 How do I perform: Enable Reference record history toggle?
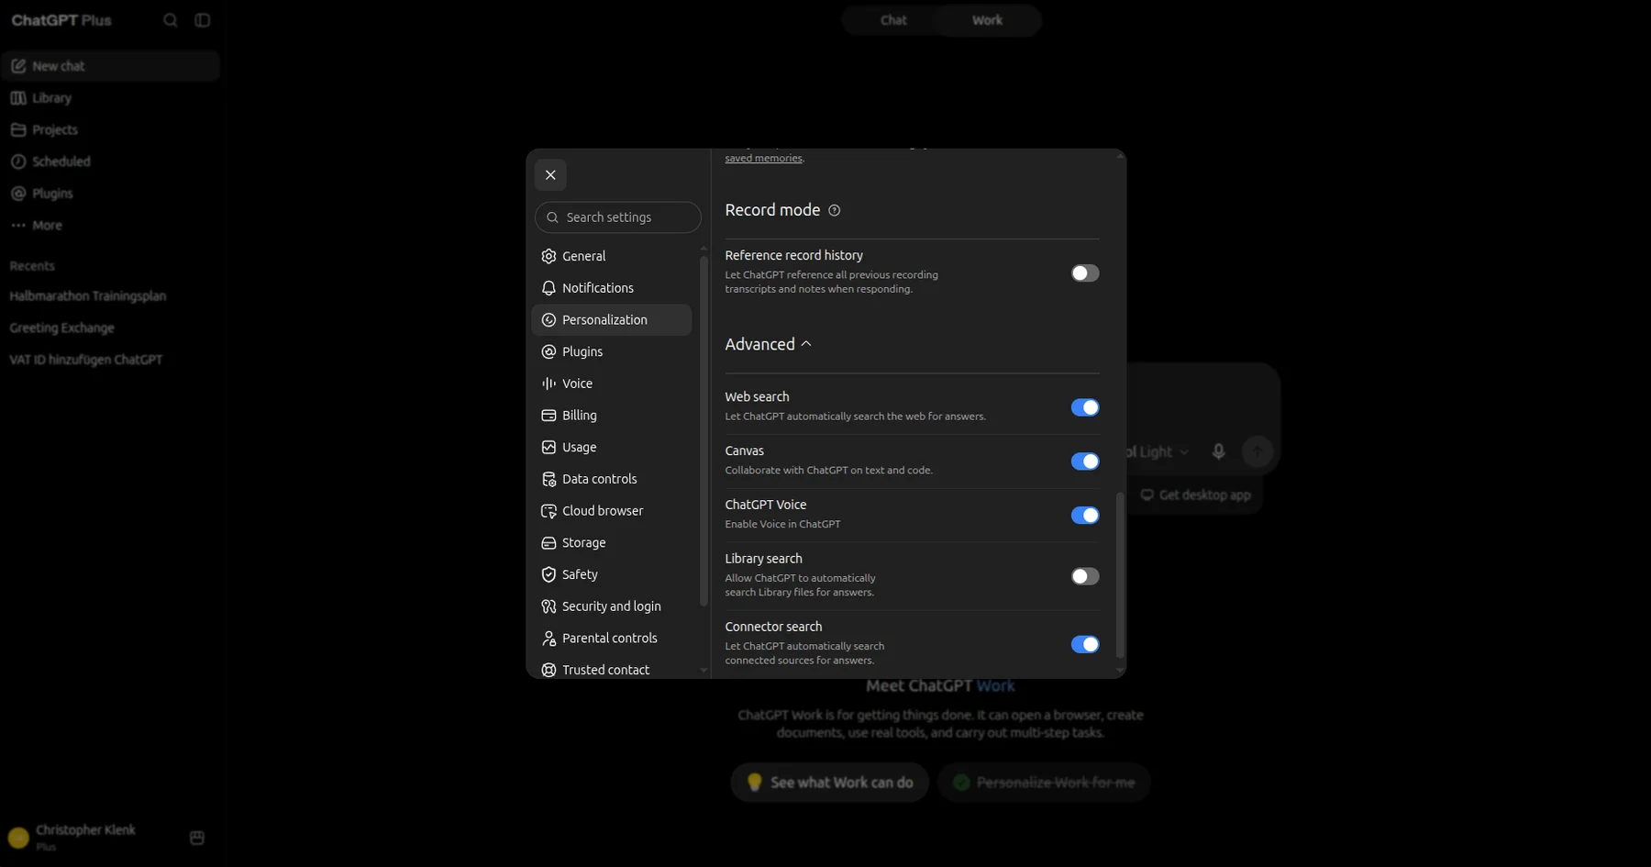click(x=1085, y=273)
